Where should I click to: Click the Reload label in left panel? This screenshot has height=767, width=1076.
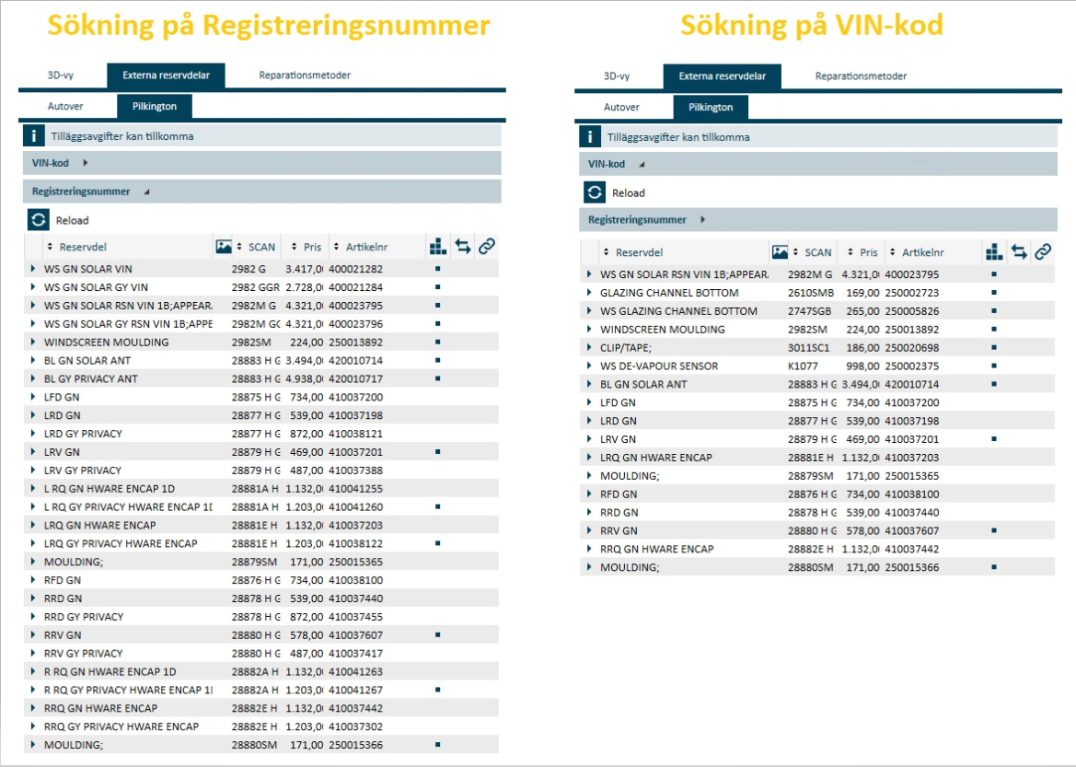click(73, 220)
